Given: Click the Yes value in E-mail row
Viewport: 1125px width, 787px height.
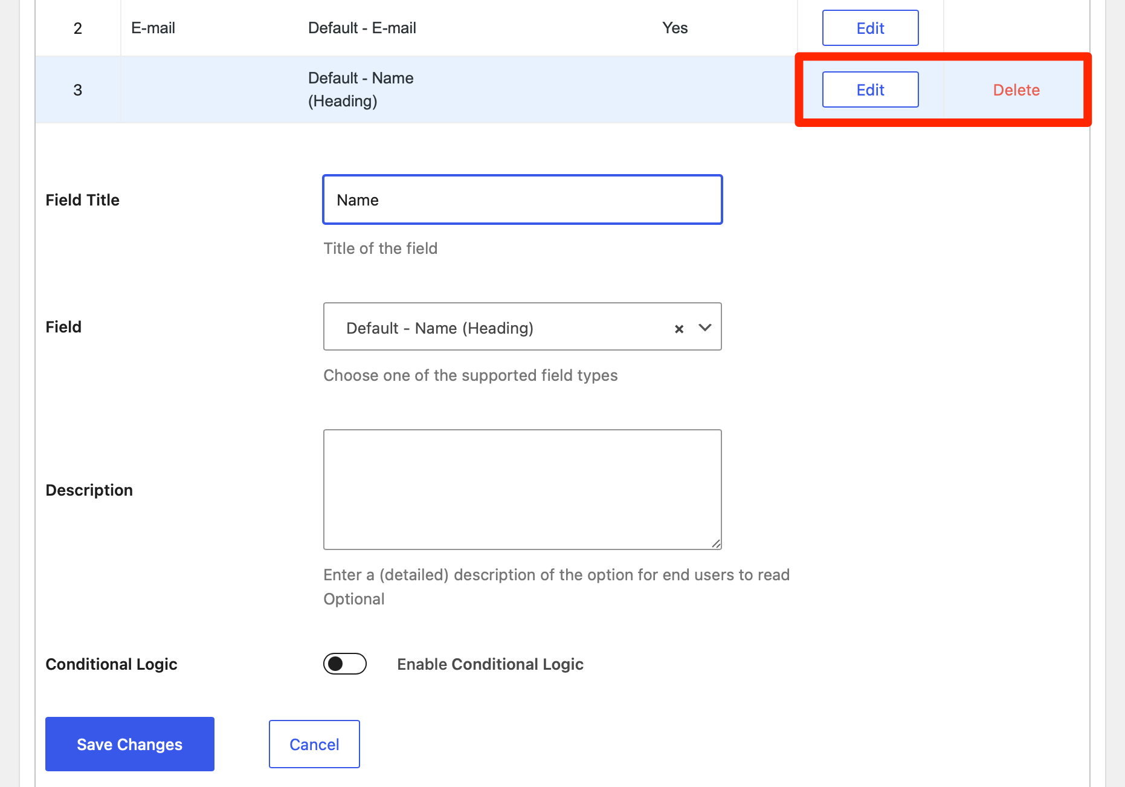Looking at the screenshot, I should pyautogui.click(x=675, y=28).
